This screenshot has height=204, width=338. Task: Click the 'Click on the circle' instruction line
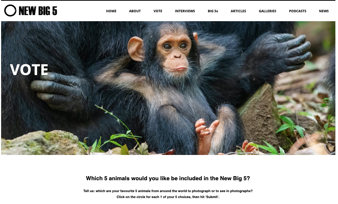pyautogui.click(x=168, y=197)
